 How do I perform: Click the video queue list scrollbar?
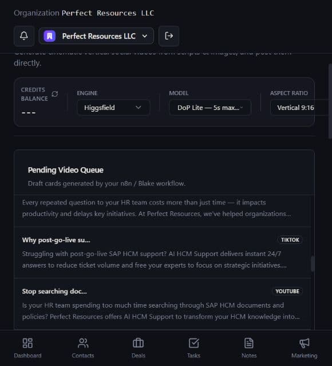click(313, 264)
